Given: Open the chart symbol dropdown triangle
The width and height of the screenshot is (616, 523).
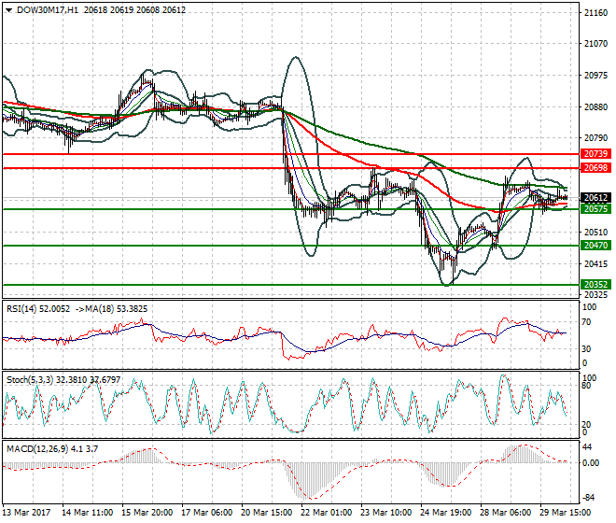Looking at the screenshot, I should tap(8, 10).
